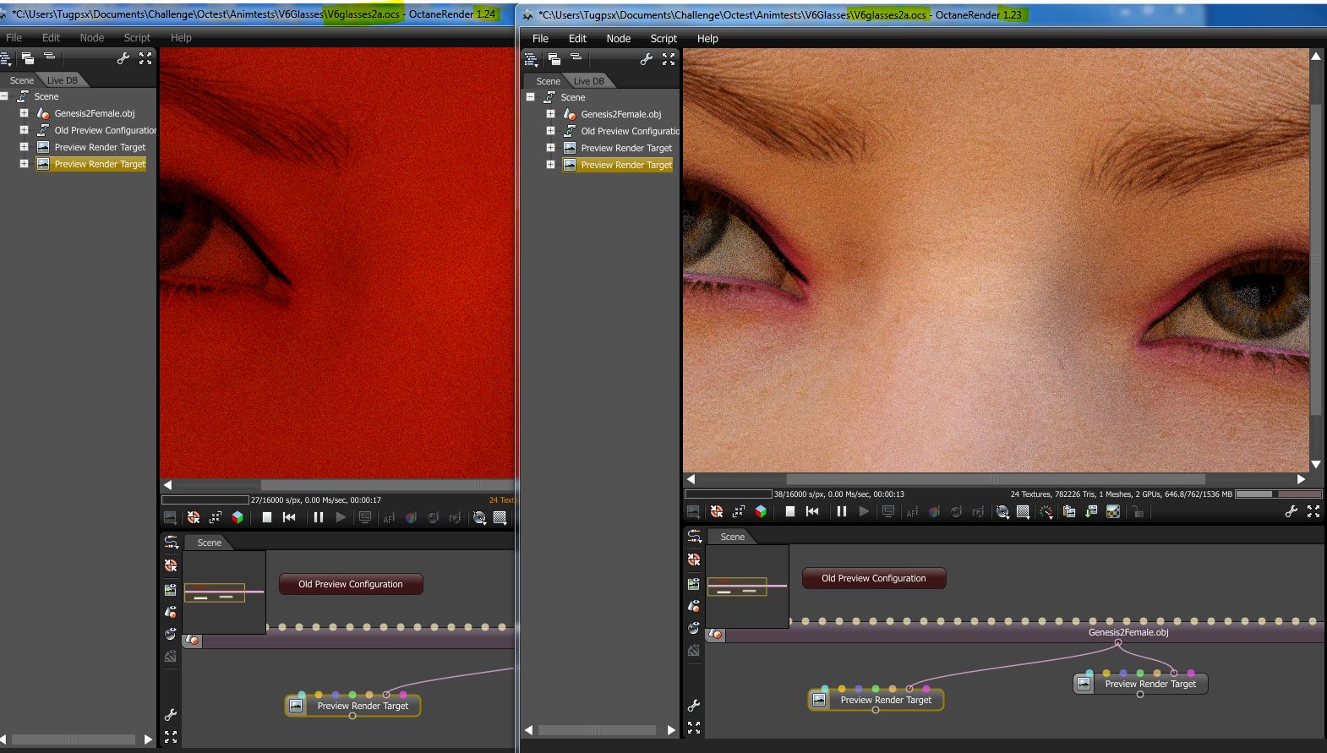Viewport: 1327px width, 753px height.
Task: Maximize the outliner panel in the 1.24 window
Action: 145,58
